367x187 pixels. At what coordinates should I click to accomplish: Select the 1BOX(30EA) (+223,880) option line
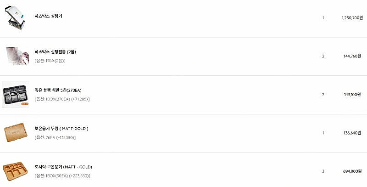click(62, 176)
